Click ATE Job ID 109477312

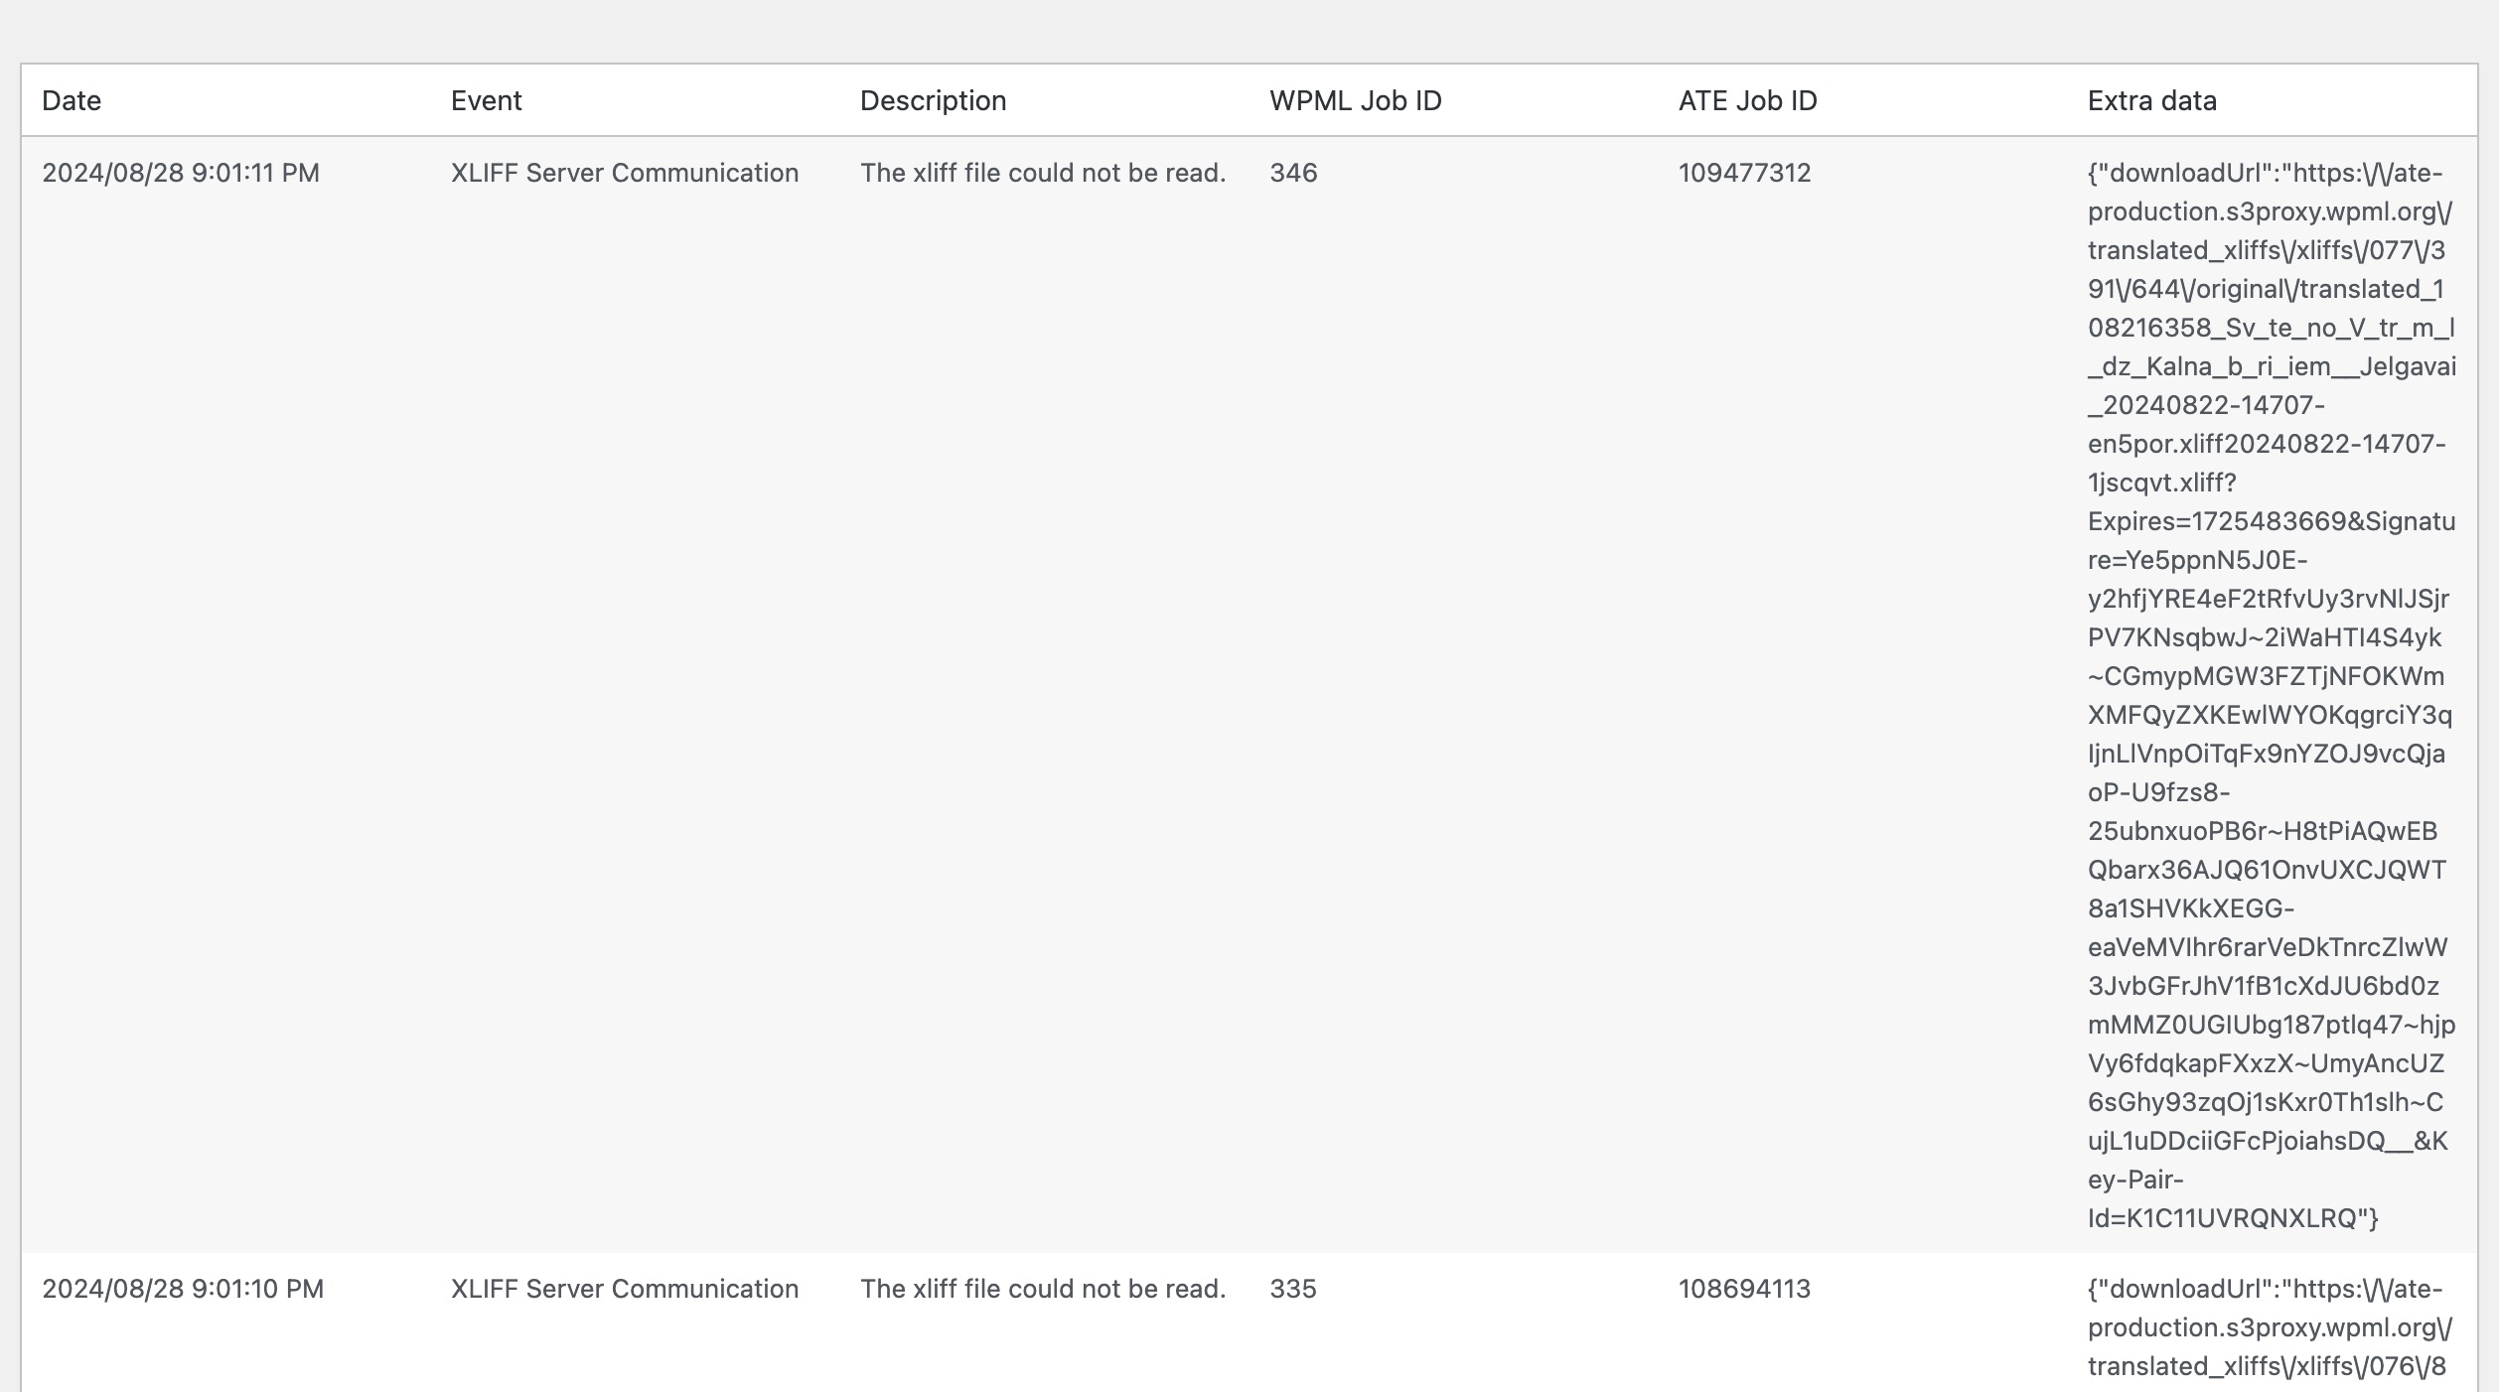click(x=1744, y=173)
